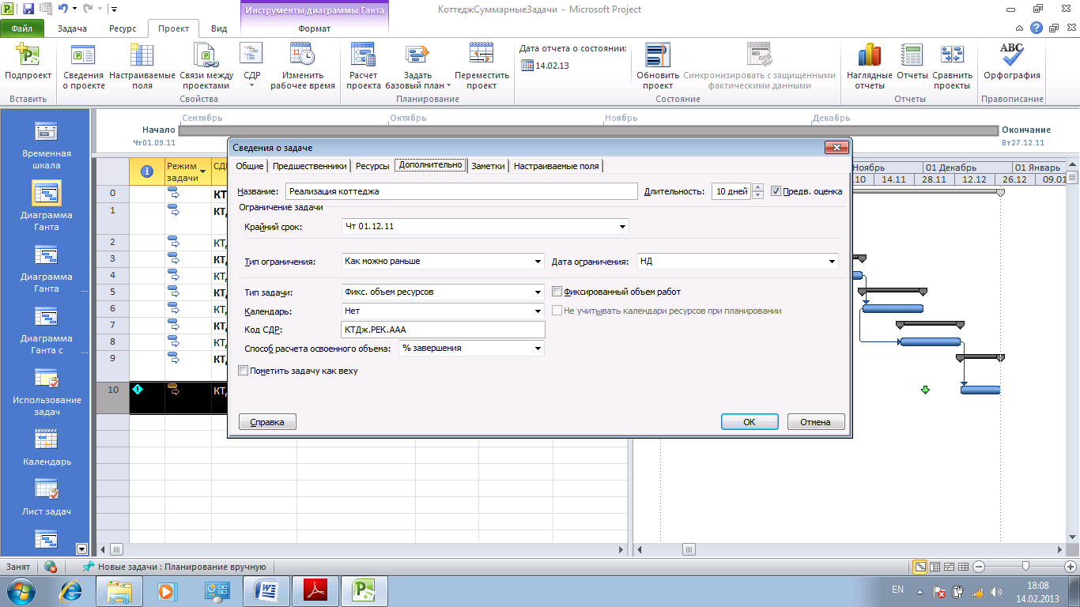This screenshot has height=607, width=1080.
Task: Open Internet Explorer in taskbar
Action: point(73,590)
